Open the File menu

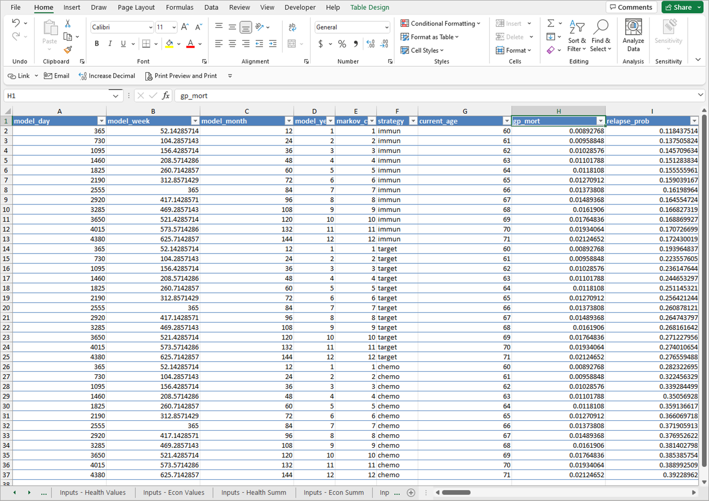pos(16,7)
